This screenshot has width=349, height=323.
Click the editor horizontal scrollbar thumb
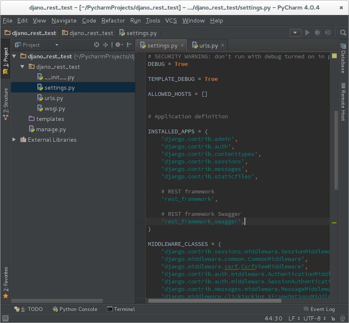pos(215,301)
